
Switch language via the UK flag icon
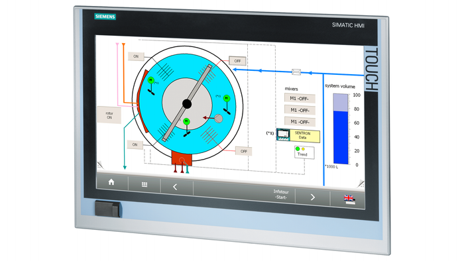[x=349, y=199]
